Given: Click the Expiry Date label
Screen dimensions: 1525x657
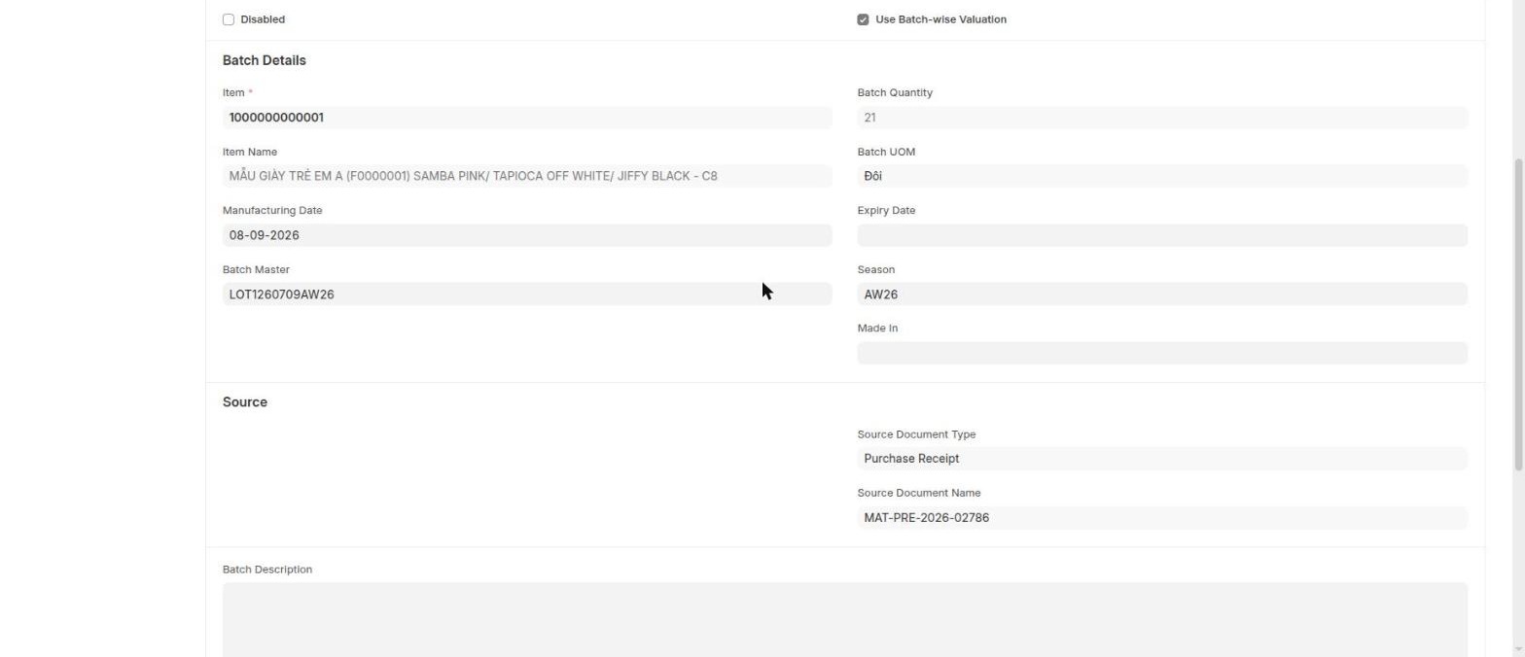Looking at the screenshot, I should click(x=886, y=210).
